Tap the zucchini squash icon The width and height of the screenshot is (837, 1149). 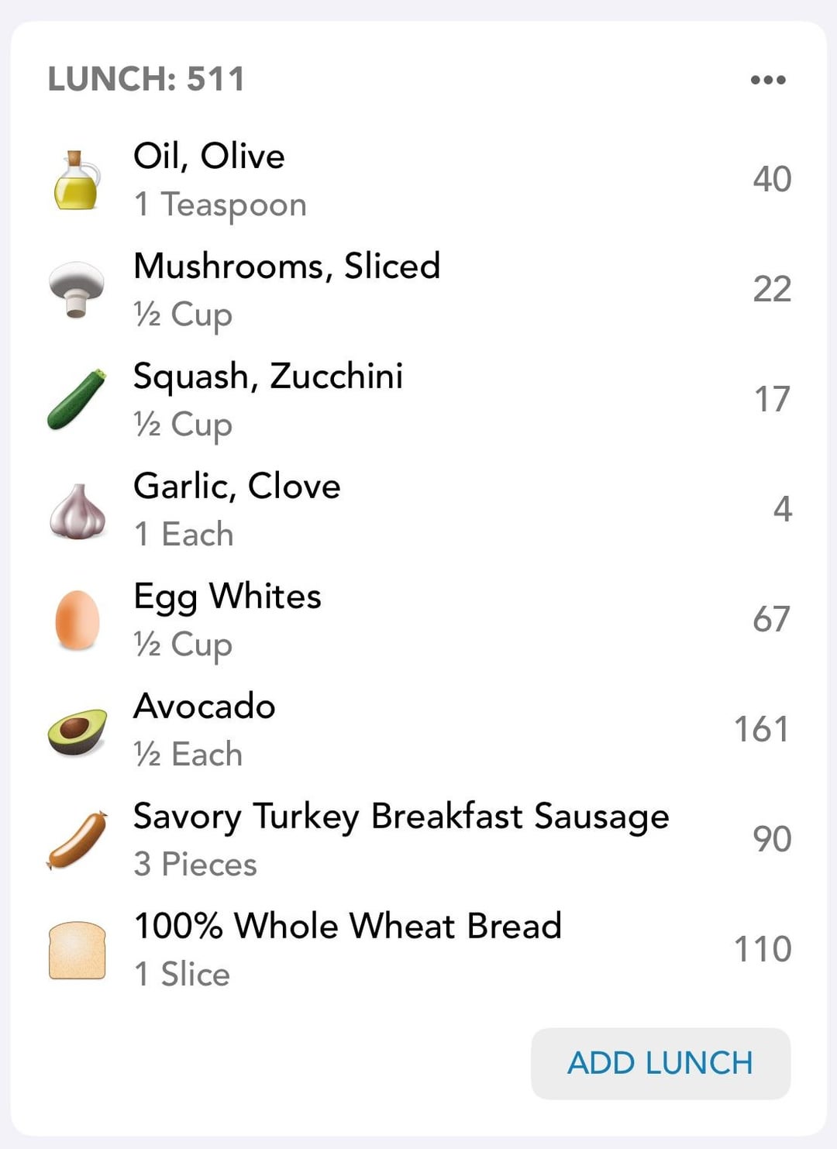click(76, 400)
